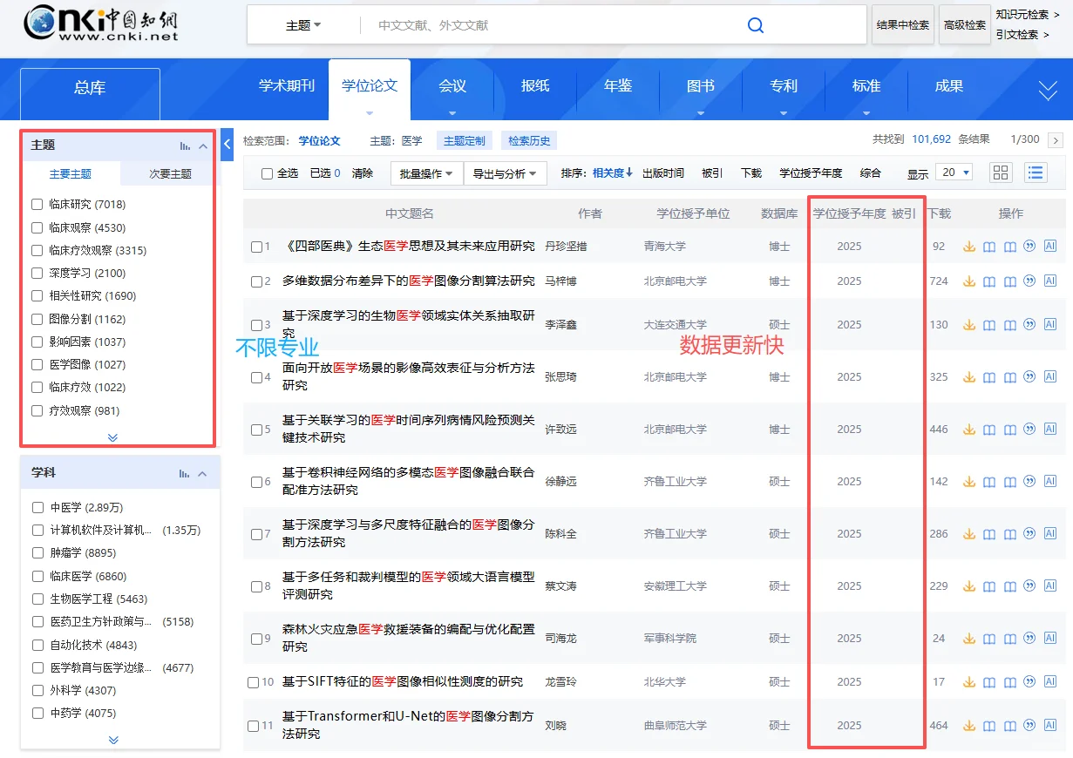Click the quotation/cite icon on result one
The height and width of the screenshot is (758, 1073).
click(x=1029, y=247)
